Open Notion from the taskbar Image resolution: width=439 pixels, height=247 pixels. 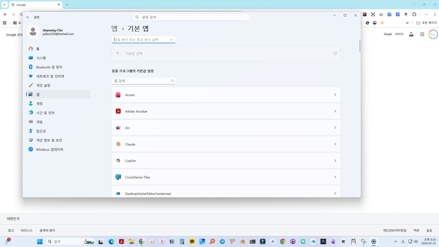pos(172,242)
